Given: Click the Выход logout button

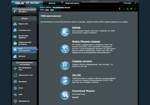Looking at the screenshot, I should [x=52, y=3].
